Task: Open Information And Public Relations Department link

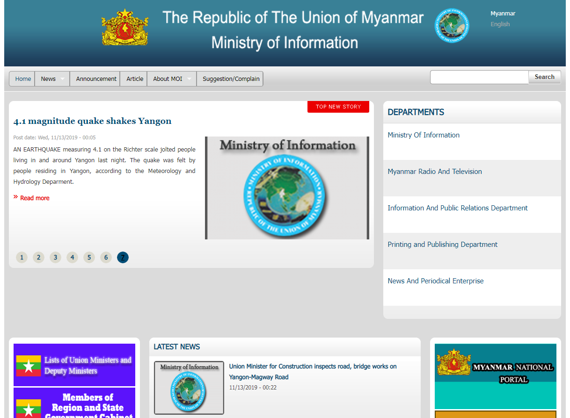Action: coord(458,208)
